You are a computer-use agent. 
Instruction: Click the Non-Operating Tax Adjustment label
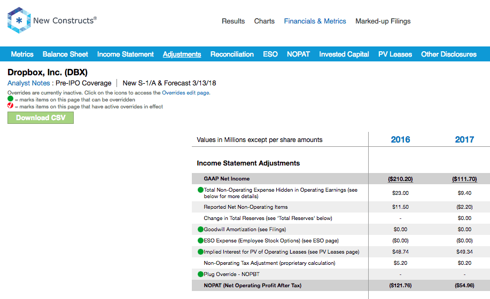click(x=269, y=263)
